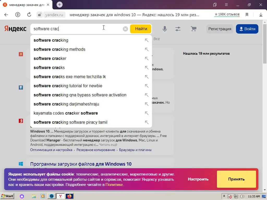Viewport: 267px width, 200px height.
Task: Select suggestion 'software cracker'
Action: (91, 59)
